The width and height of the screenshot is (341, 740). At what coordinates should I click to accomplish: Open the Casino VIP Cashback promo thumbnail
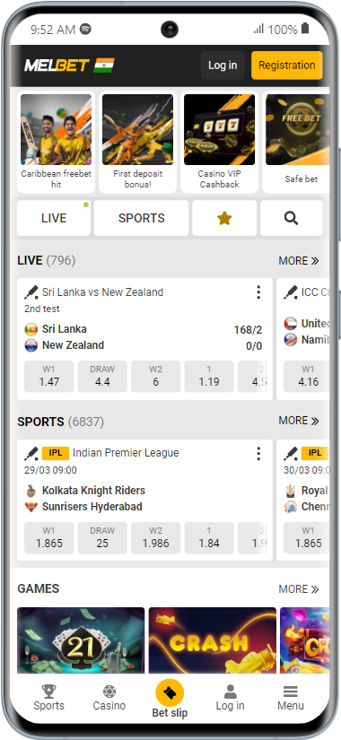point(219,142)
